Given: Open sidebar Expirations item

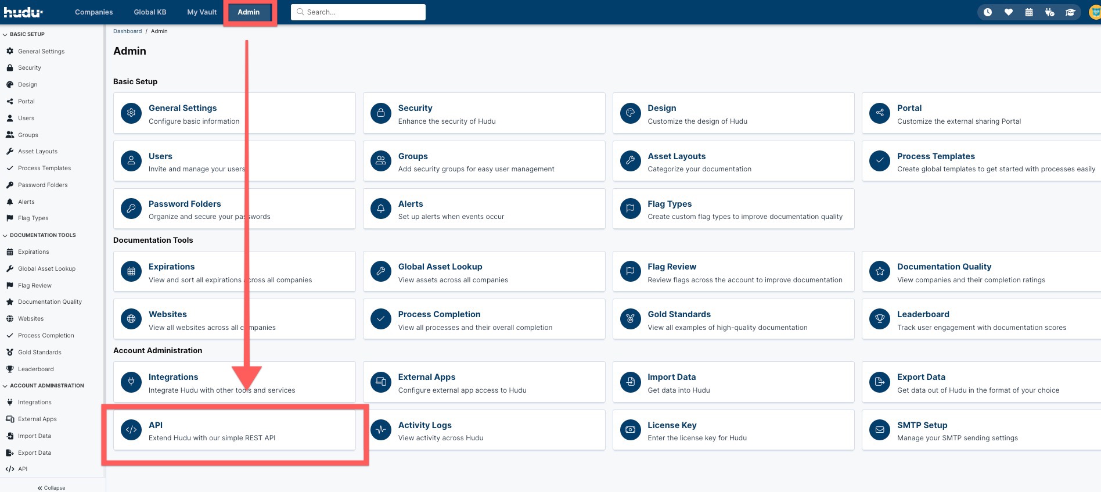Looking at the screenshot, I should point(33,252).
